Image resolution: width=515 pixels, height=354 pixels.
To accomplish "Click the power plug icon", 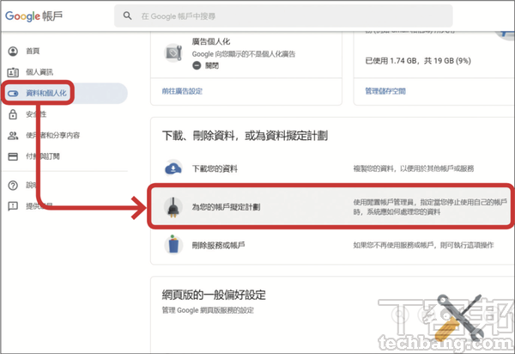I will tap(173, 207).
